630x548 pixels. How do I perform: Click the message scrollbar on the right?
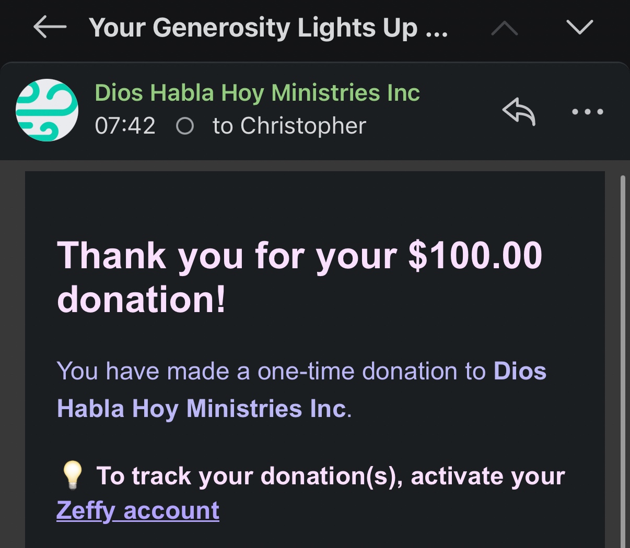click(622, 360)
